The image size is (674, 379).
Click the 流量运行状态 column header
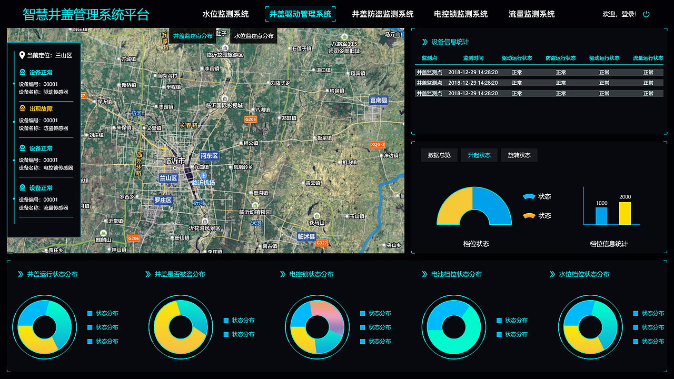[x=648, y=58]
